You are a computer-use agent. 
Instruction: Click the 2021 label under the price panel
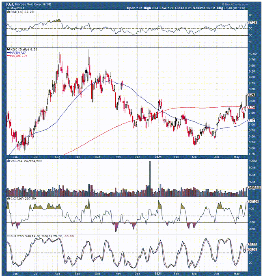158,157
